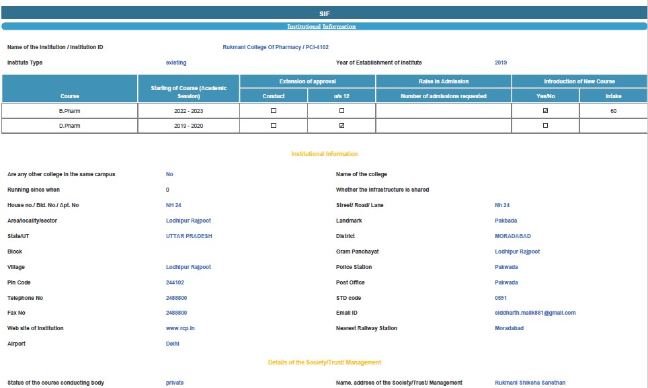This screenshot has width=648, height=388.
Task: Click the Raise in Admission column header
Action: 443,81
